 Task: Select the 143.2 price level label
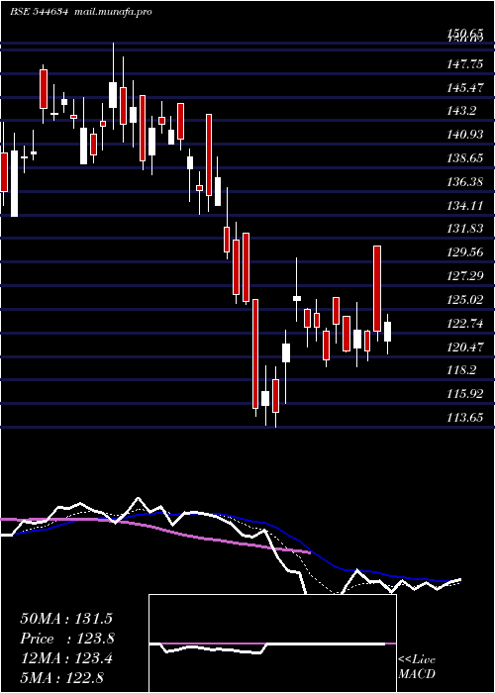click(462, 111)
